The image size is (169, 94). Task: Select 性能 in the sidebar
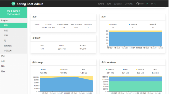[13, 30]
